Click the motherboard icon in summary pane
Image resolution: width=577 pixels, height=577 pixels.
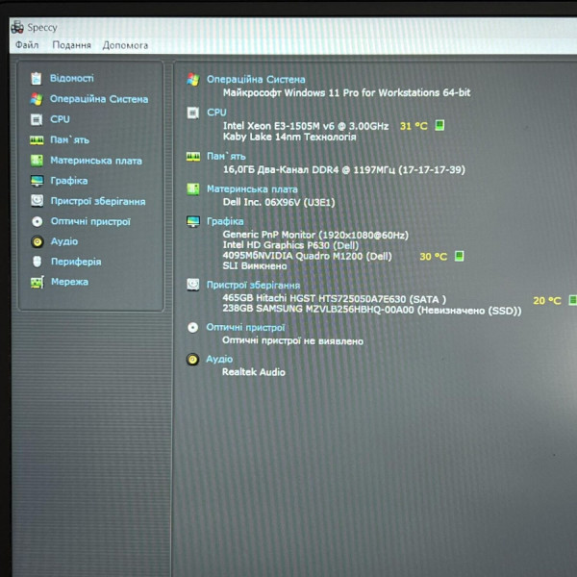[x=193, y=189]
